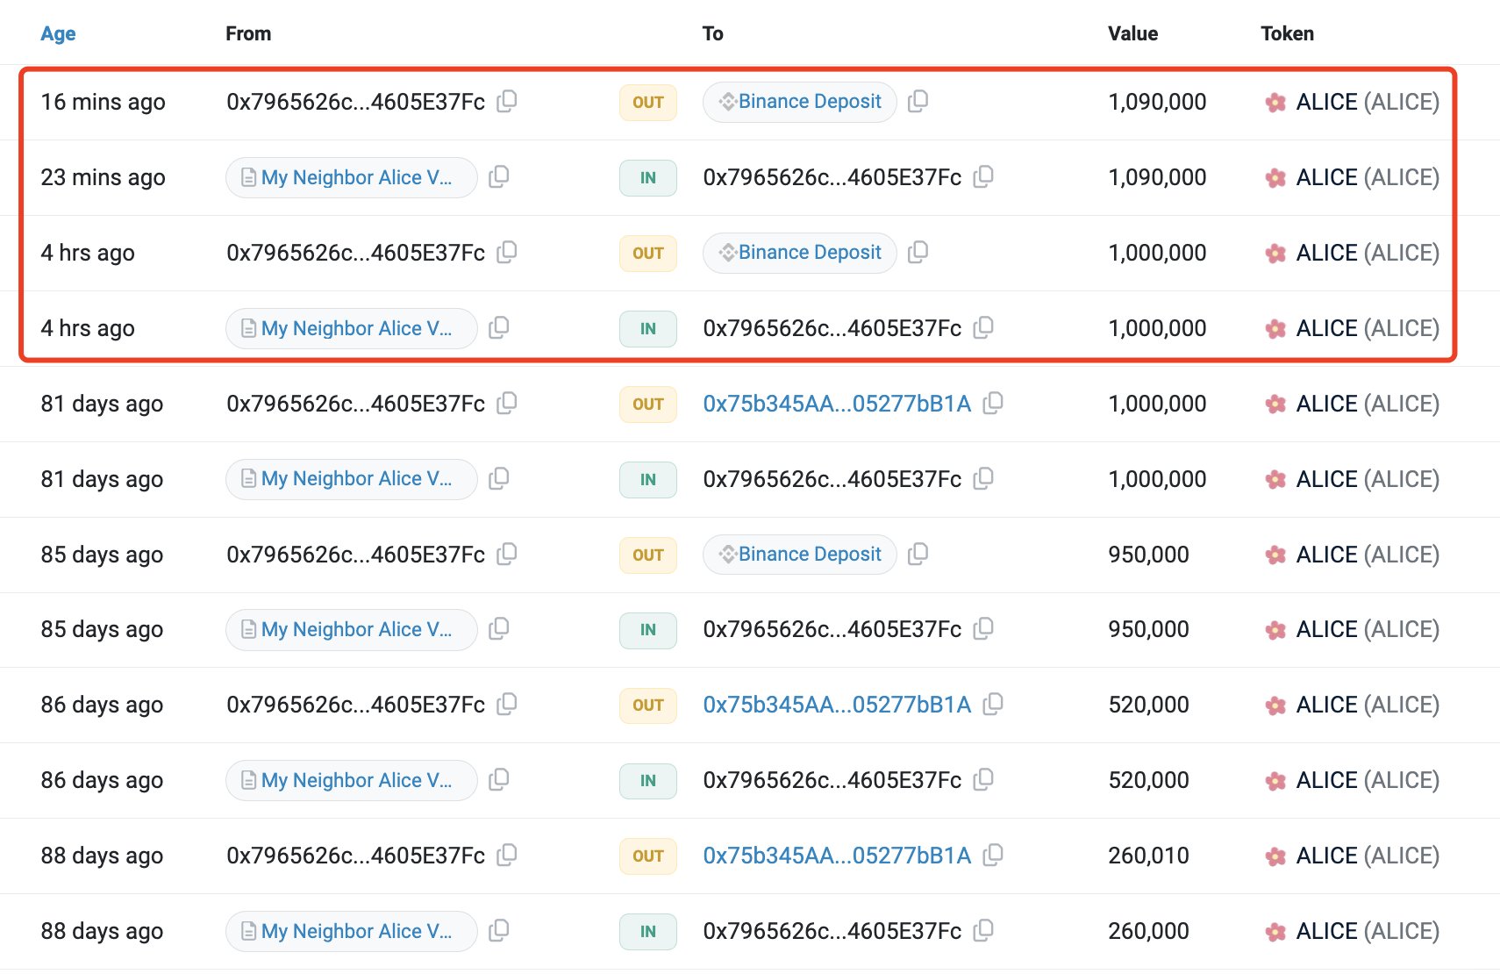Copy 0x75b345AA address in 81 days ago row
The height and width of the screenshot is (974, 1500).
[x=993, y=404]
